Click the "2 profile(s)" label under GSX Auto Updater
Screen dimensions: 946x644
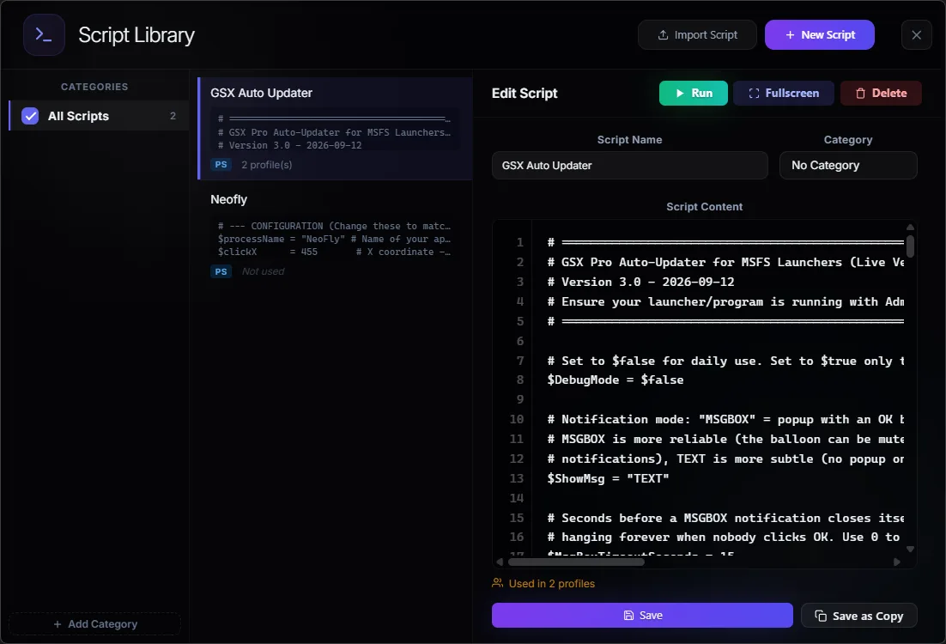[x=267, y=165]
